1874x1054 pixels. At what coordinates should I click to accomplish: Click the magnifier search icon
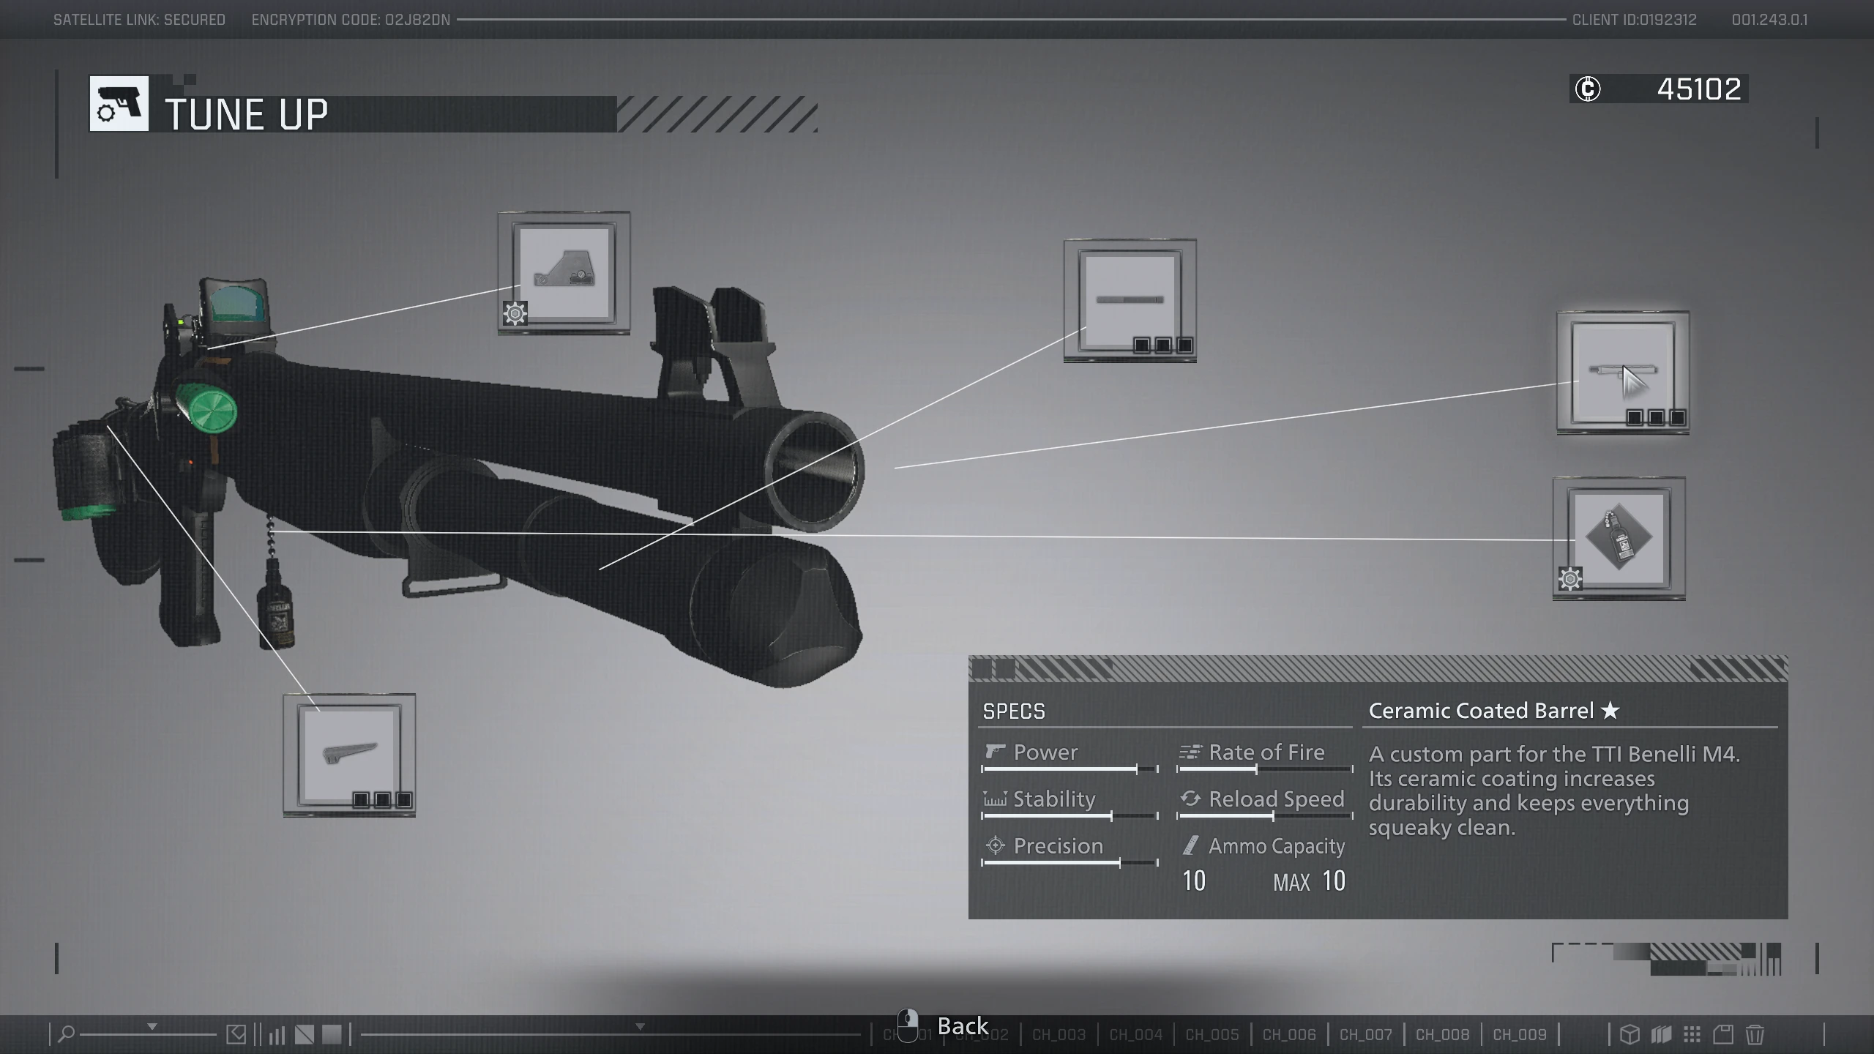point(66,1034)
